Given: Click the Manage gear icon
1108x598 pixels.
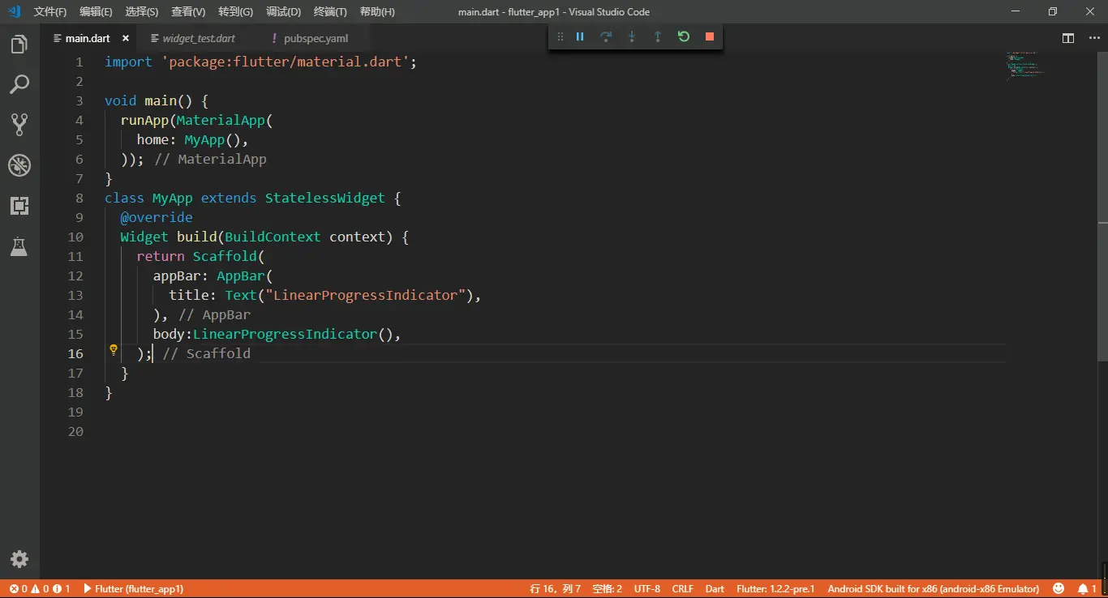Looking at the screenshot, I should pyautogui.click(x=19, y=558).
